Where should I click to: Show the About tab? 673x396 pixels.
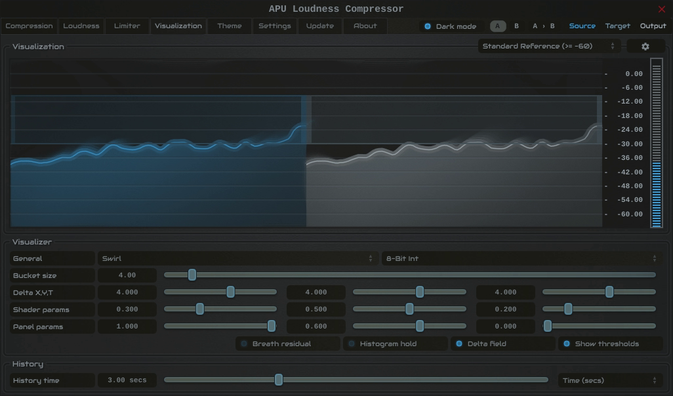pyautogui.click(x=365, y=26)
